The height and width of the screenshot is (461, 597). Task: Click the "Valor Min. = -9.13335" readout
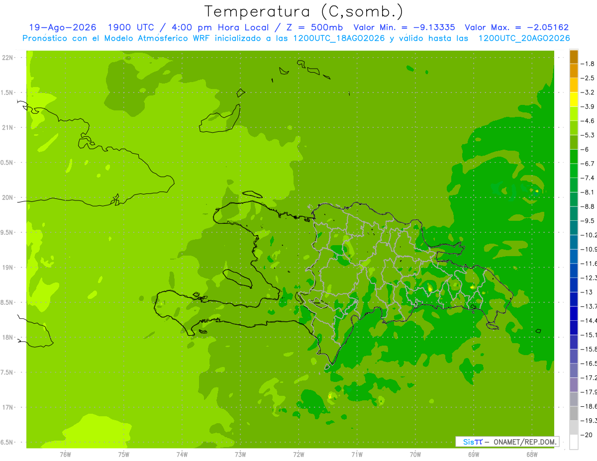pyautogui.click(x=403, y=27)
